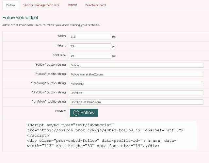Screen dimensions: 209x163
Task: Focus the "Following" button string field
Action: (x=137, y=84)
